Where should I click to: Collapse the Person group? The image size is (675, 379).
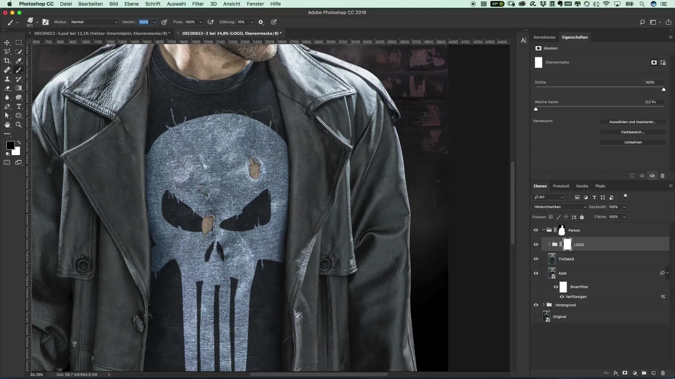(x=544, y=230)
